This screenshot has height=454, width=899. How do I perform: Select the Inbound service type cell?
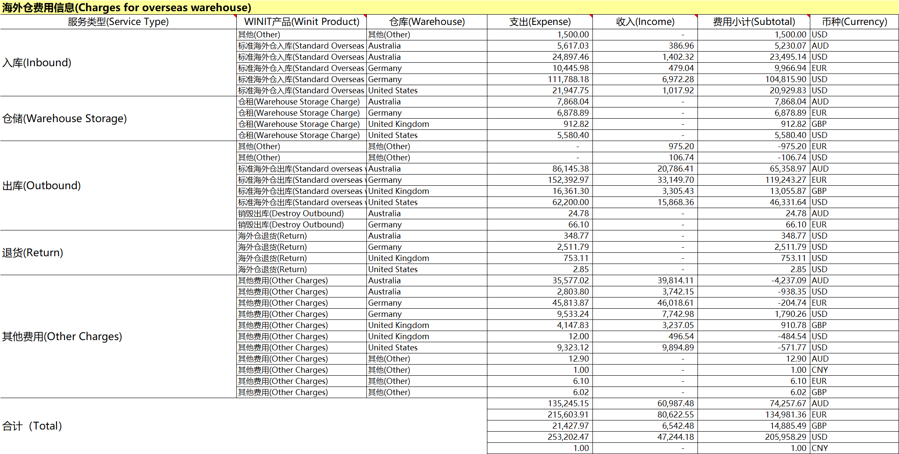118,62
